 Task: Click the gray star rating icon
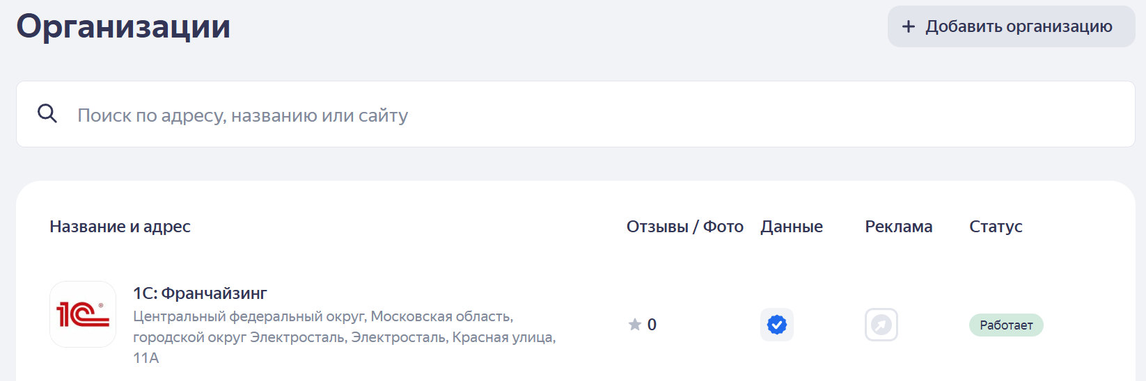click(x=635, y=325)
